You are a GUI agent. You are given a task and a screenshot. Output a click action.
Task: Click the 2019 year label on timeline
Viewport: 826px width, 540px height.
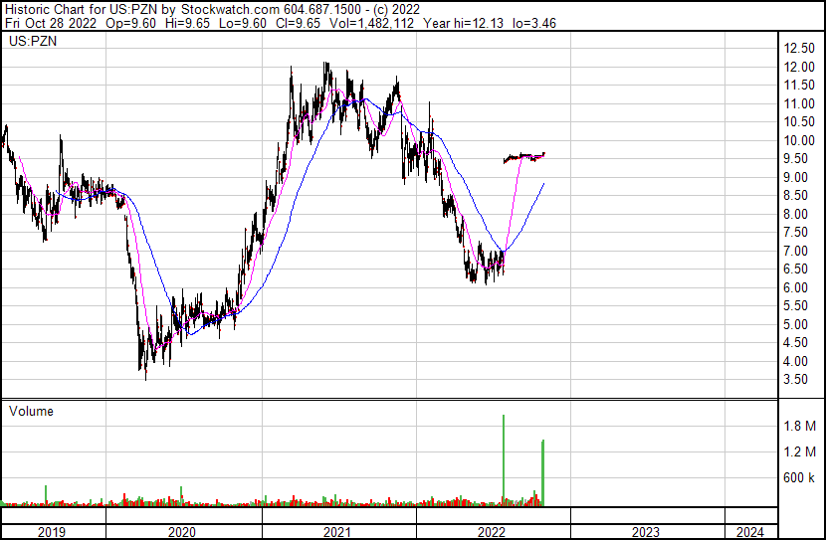click(x=52, y=532)
